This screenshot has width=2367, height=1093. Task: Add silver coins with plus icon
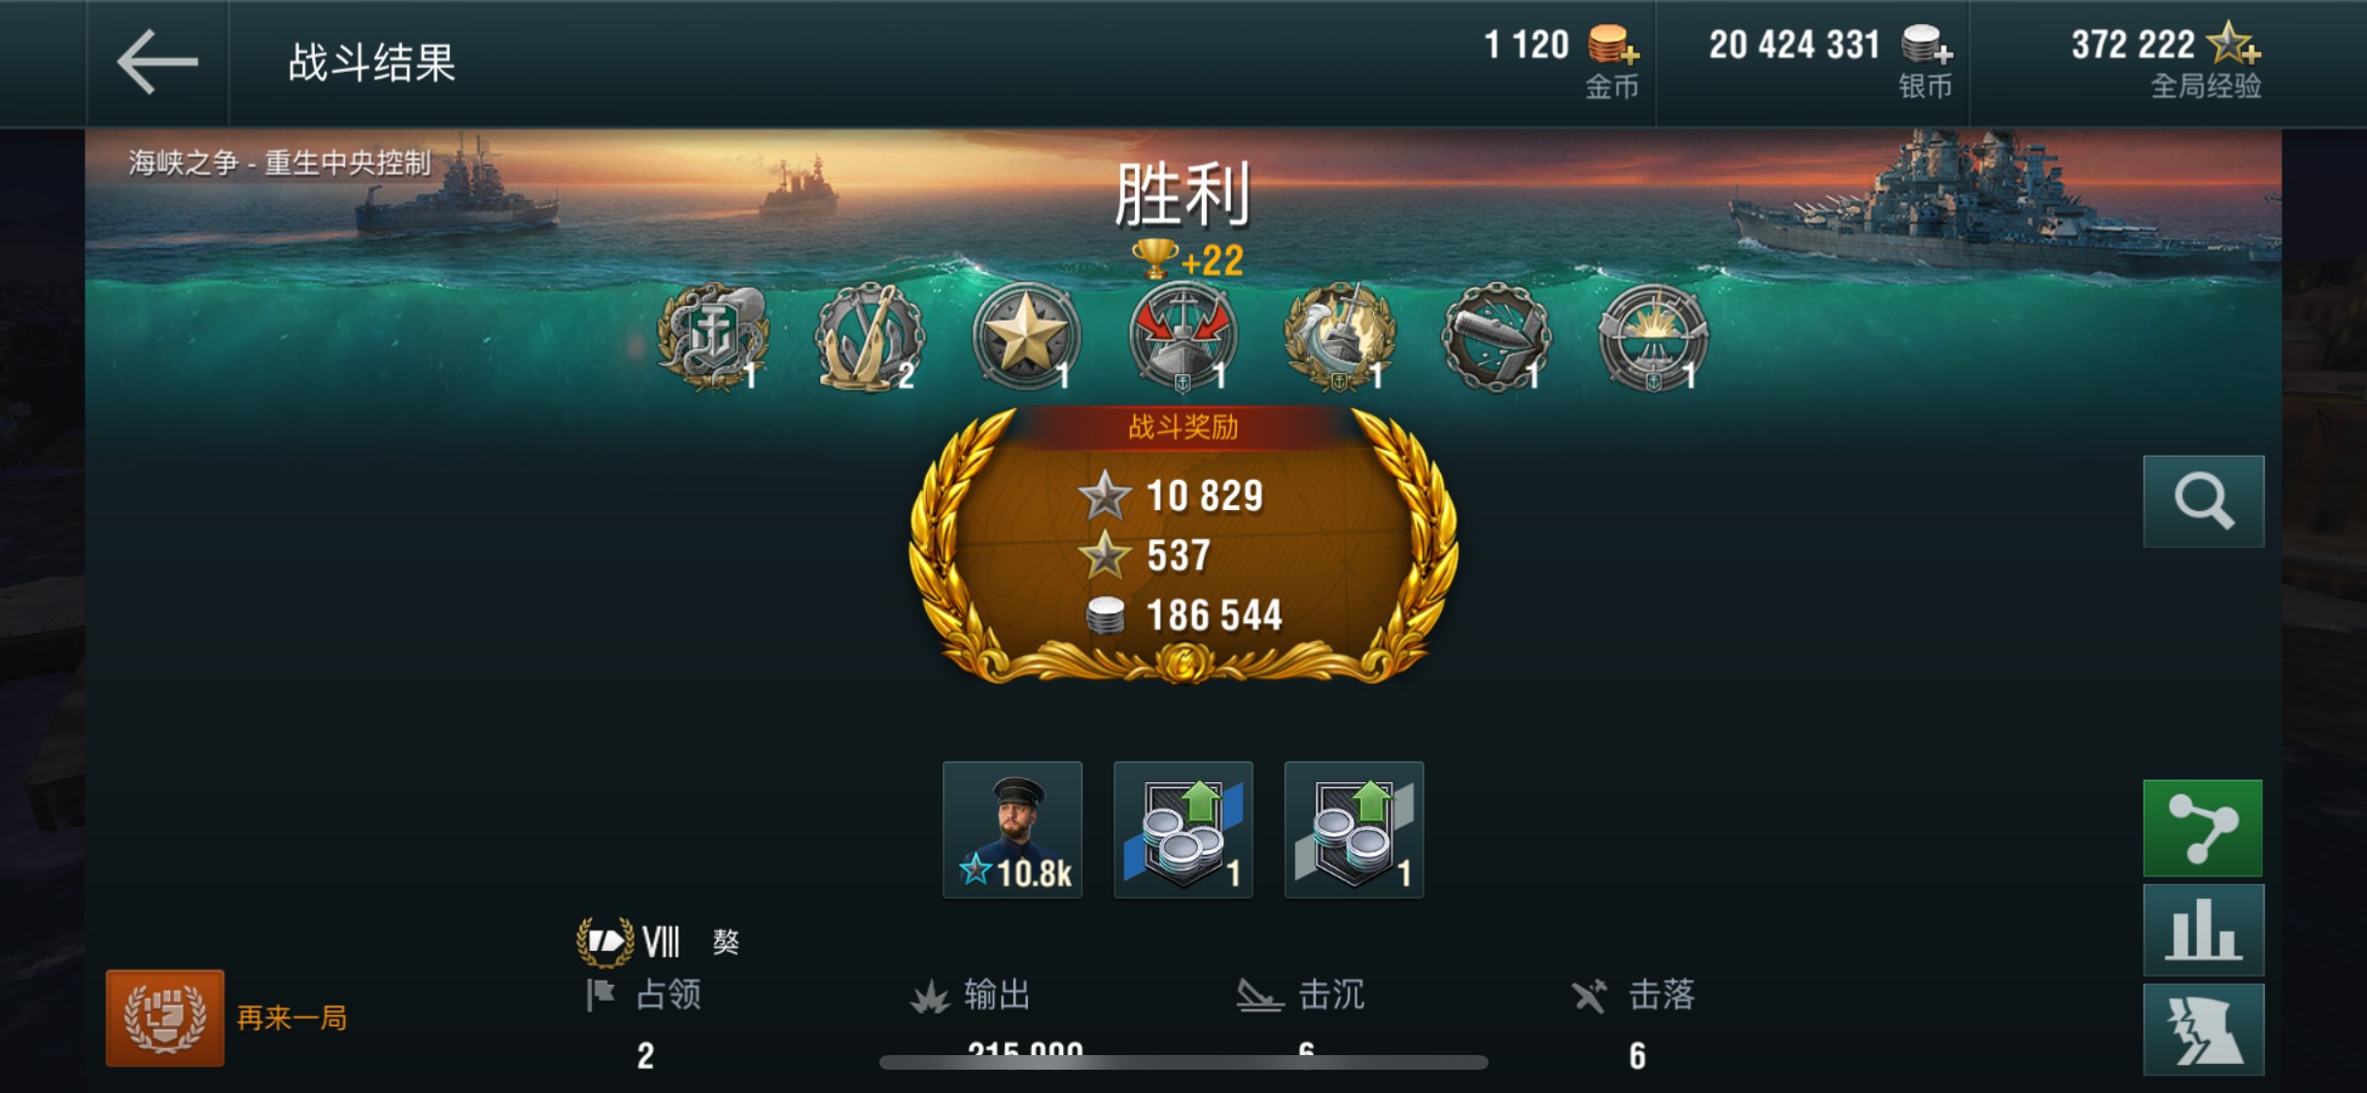pos(1927,45)
